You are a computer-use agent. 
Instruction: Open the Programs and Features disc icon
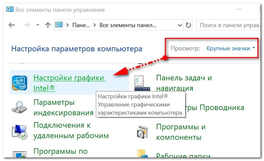point(142,132)
